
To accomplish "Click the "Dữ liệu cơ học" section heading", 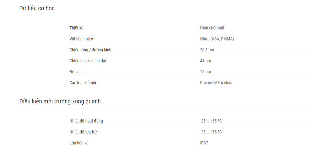I will [x=37, y=8].
